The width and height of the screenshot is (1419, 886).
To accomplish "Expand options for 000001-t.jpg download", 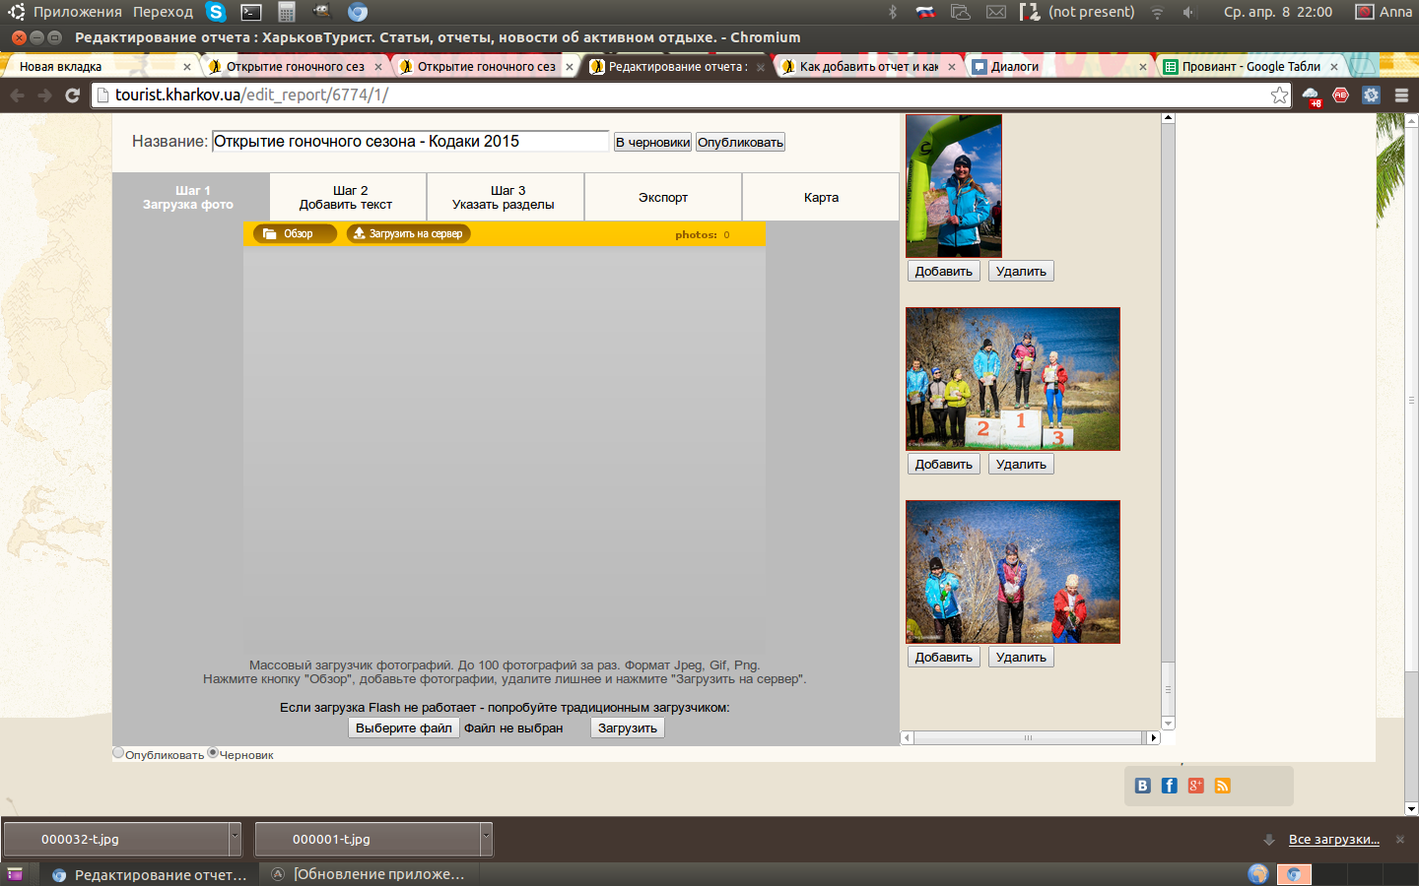I will (486, 839).
